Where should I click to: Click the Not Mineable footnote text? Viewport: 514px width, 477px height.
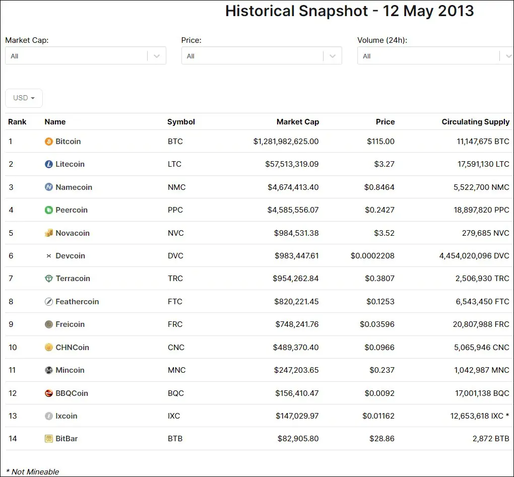(x=32, y=472)
